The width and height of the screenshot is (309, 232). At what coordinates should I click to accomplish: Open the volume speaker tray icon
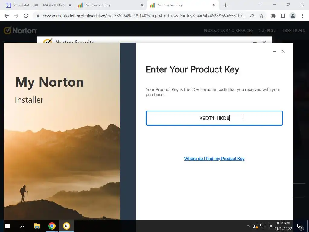pos(270,226)
